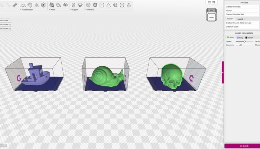Open the Craftbot Flow Idex printer dropdown
Screen dimensions: 260x149
point(243,7)
